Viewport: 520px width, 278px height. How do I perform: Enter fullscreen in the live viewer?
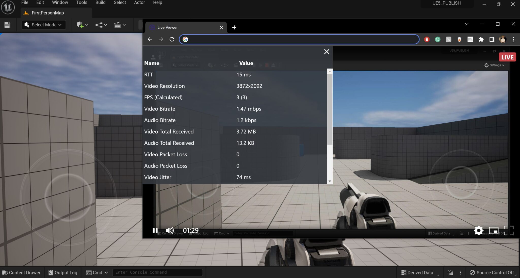coord(508,231)
